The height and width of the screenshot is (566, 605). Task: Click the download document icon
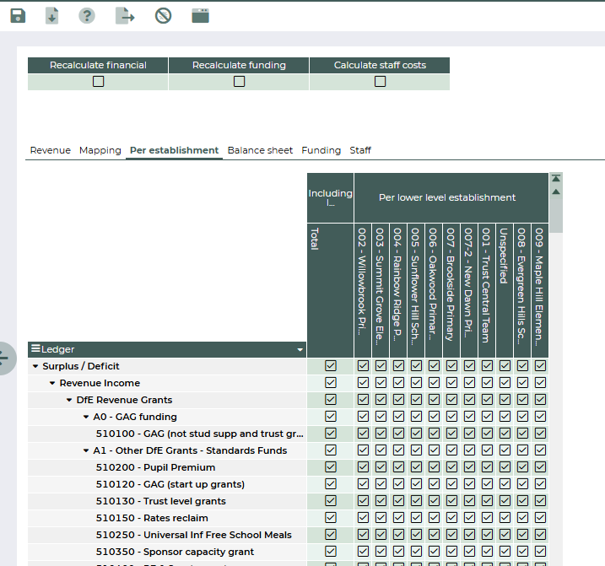click(52, 16)
